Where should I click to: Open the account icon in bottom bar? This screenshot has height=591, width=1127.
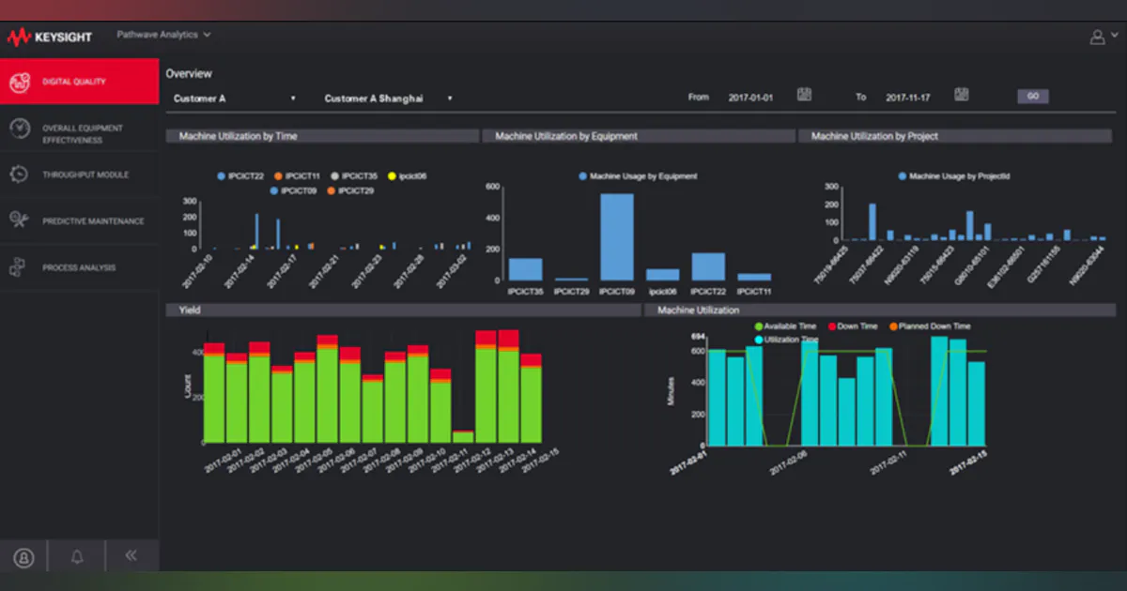pyautogui.click(x=23, y=557)
